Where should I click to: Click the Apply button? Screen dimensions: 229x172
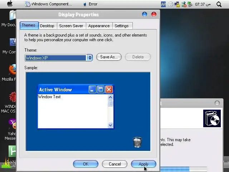coord(143,164)
